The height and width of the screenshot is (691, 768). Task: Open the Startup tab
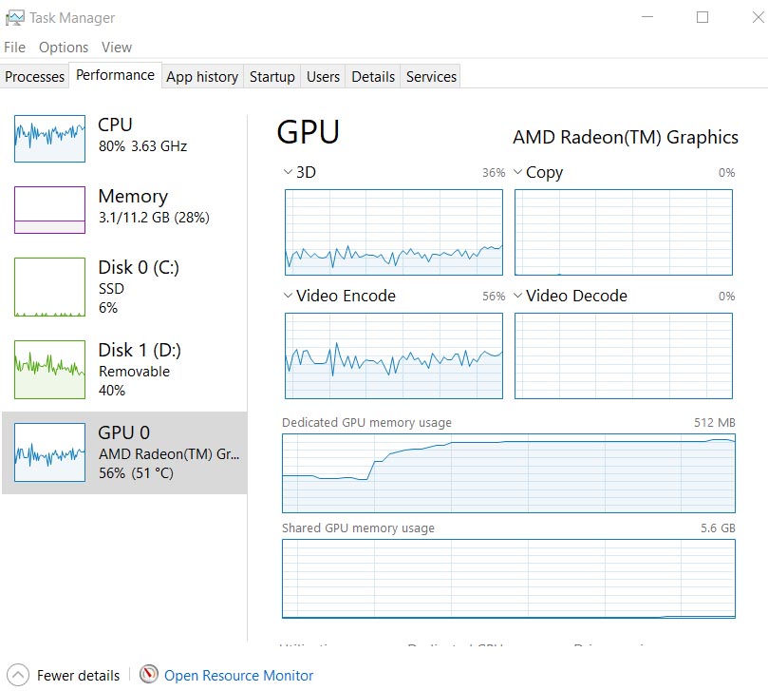pyautogui.click(x=272, y=77)
